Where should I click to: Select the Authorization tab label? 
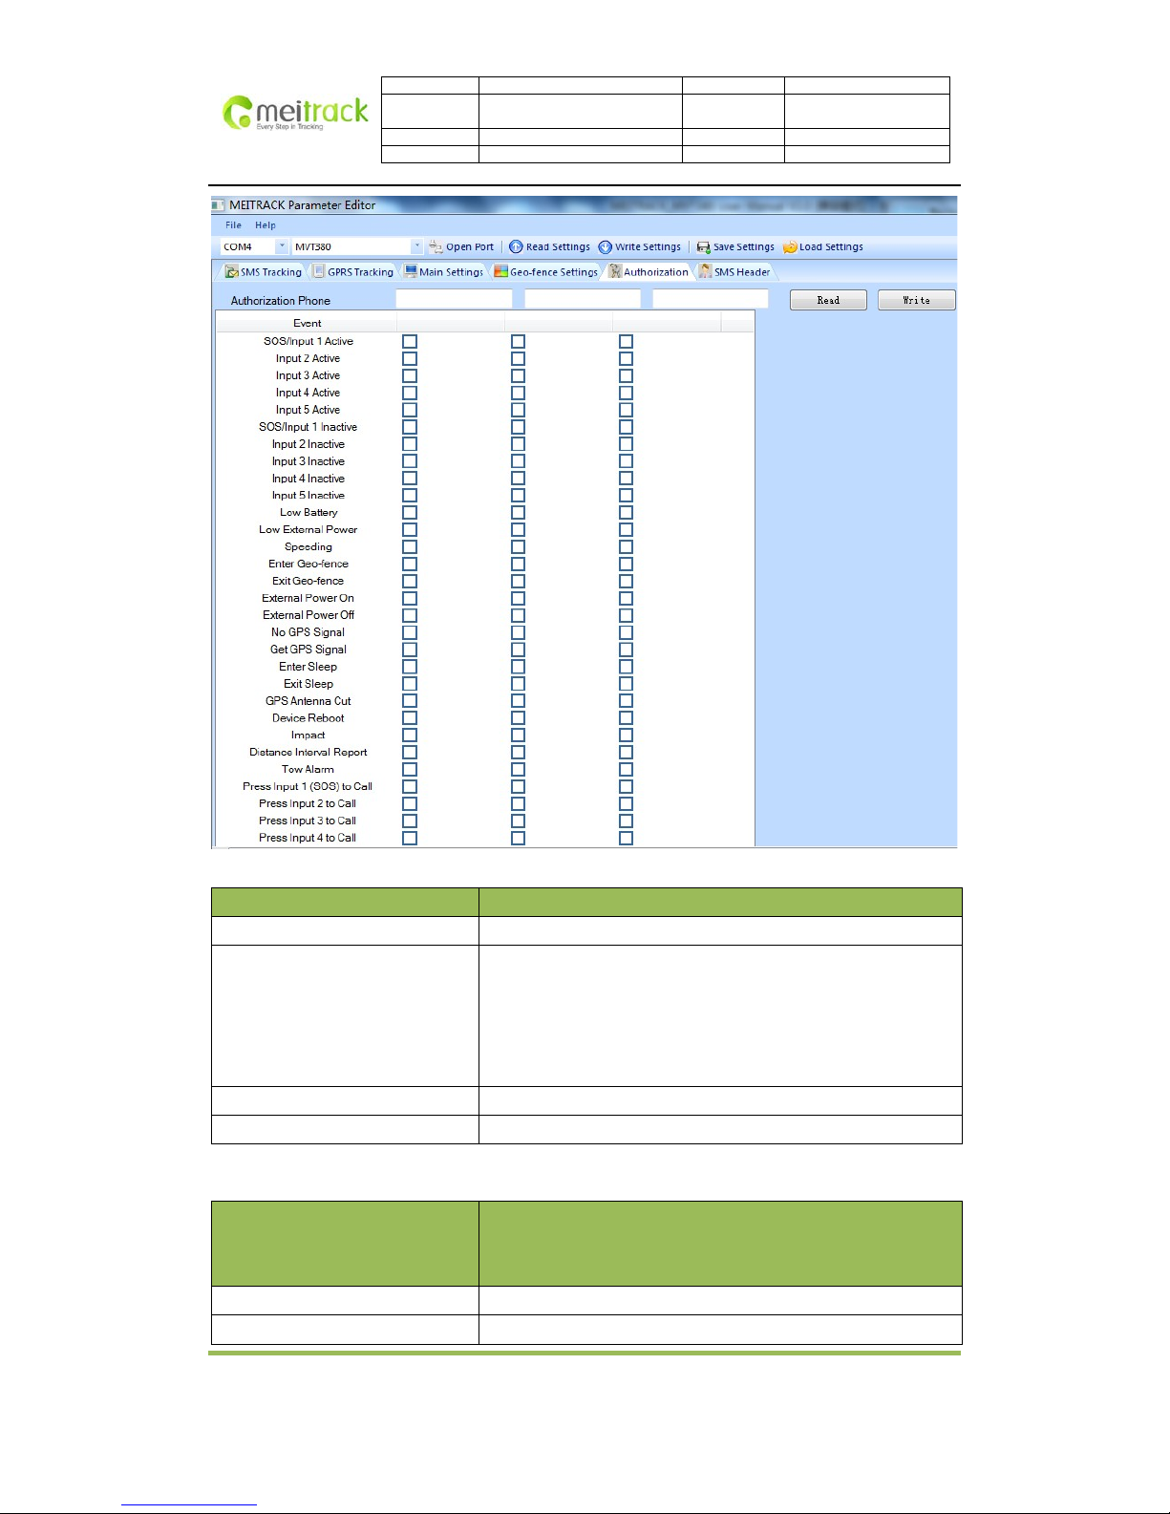pyautogui.click(x=656, y=272)
